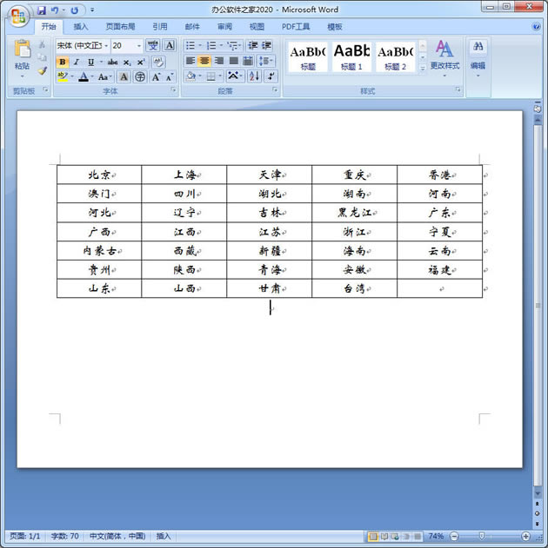Toggle italic formatting

click(76, 62)
